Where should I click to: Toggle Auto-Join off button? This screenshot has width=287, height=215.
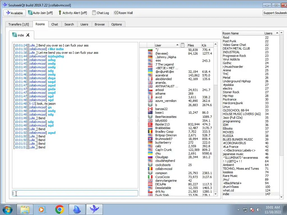(40, 13)
